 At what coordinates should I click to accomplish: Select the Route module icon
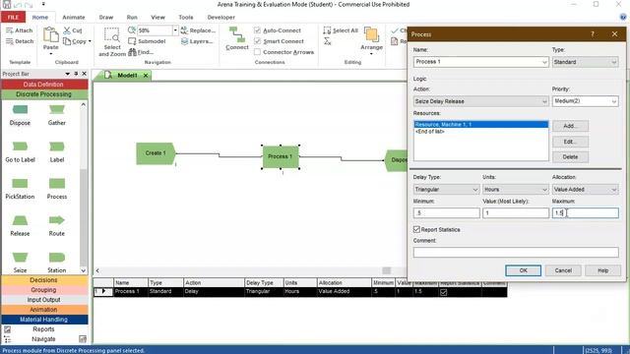coord(57,220)
